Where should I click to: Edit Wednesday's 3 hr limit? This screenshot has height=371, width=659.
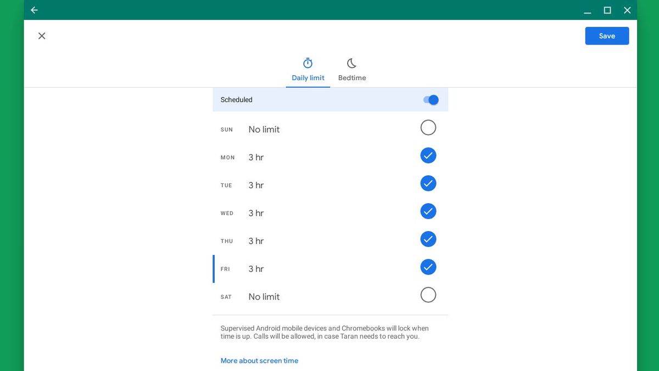256,213
